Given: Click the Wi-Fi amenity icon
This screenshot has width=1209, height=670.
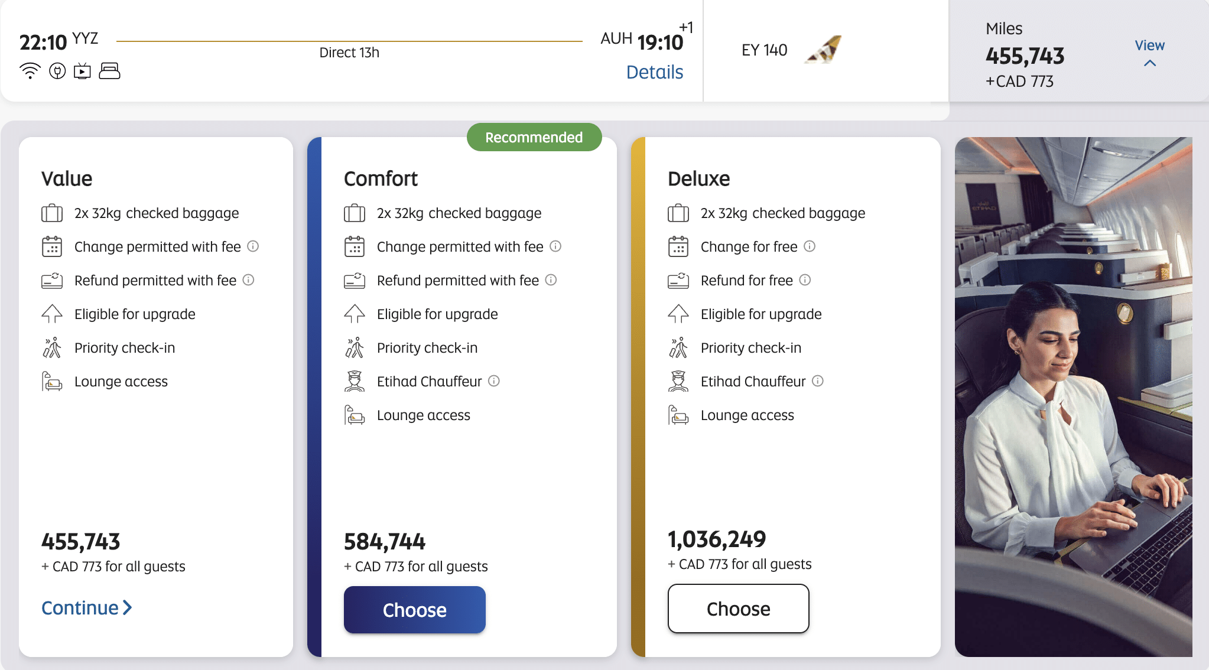Looking at the screenshot, I should click(30, 71).
